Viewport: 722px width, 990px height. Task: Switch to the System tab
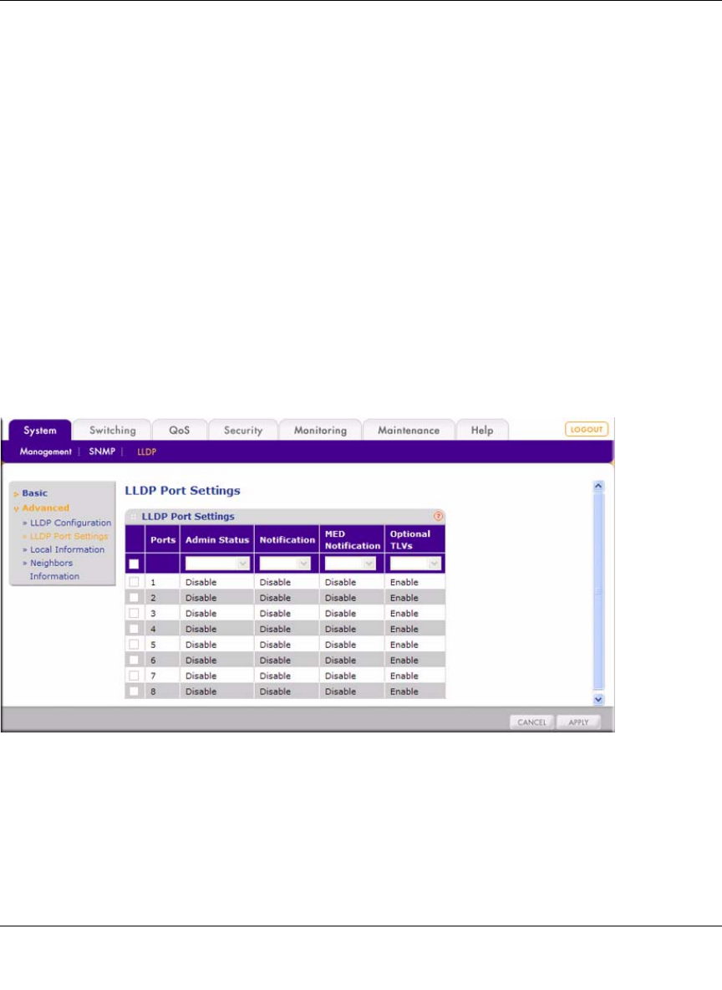tap(40, 430)
